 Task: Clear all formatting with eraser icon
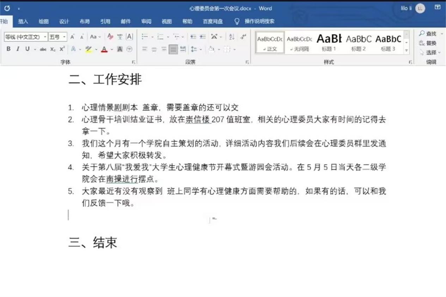tap(110, 37)
